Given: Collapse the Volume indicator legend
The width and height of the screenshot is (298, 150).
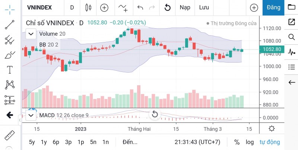Looking at the screenshot, I should [31, 34].
